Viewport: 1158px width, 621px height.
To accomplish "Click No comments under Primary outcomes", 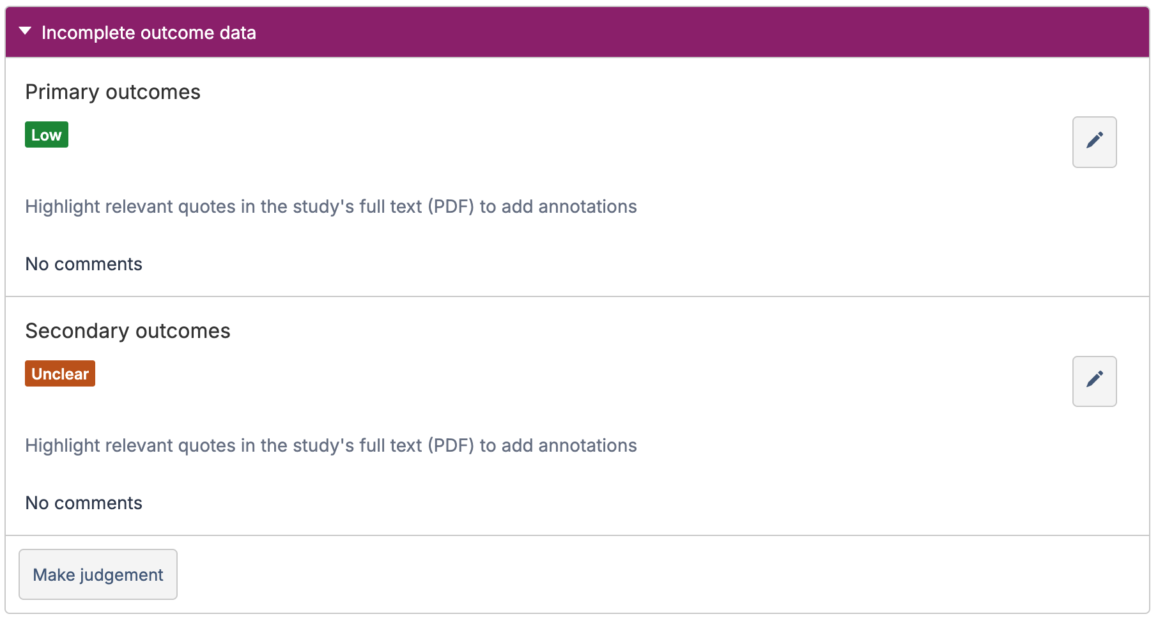I will (84, 264).
